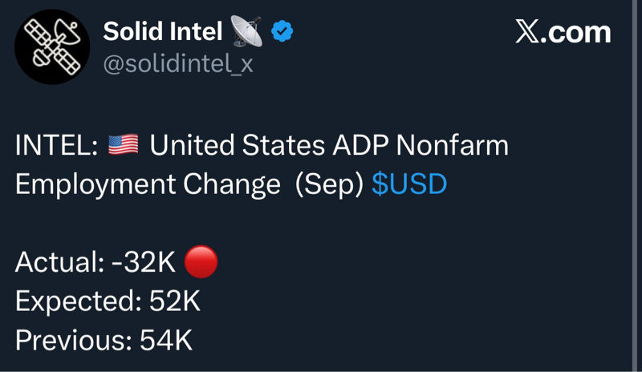Click the "Expected:" label
Viewport: 642px width, 372px height.
click(x=78, y=301)
